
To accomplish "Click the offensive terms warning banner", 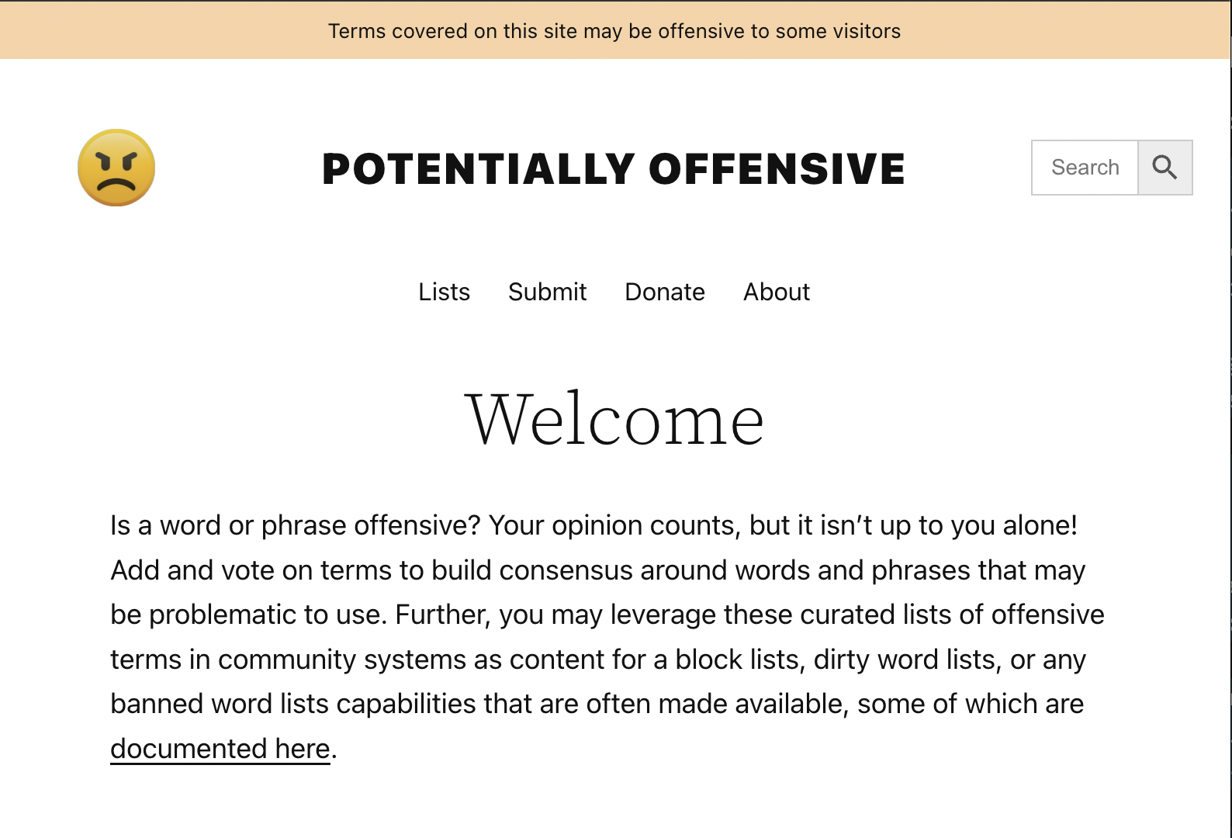I will point(615,30).
